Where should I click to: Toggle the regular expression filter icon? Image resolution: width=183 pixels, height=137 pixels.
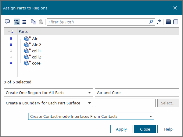(x=159, y=22)
